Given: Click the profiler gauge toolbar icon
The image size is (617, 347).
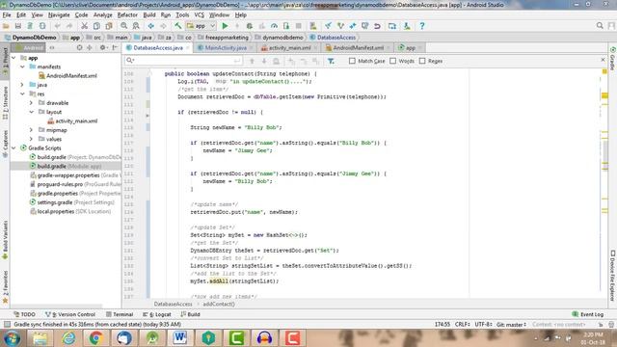Looking at the screenshot, I should click(x=274, y=26).
